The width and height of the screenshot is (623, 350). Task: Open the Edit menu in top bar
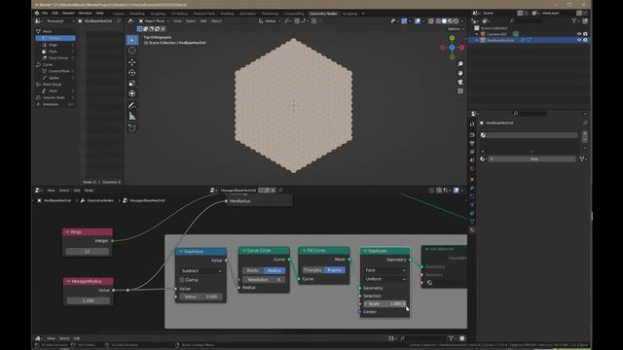pos(55,13)
